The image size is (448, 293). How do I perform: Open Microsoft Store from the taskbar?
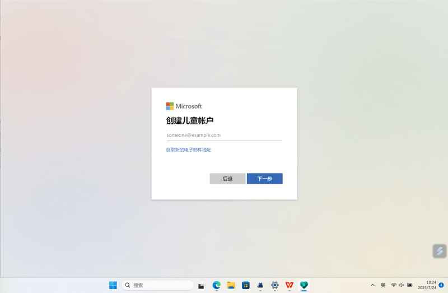tap(246, 285)
